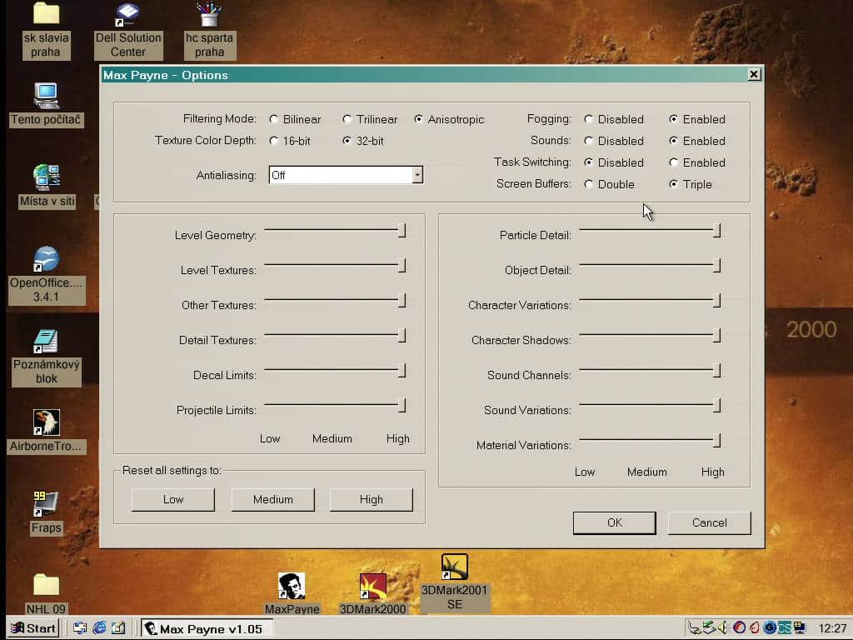This screenshot has height=640, width=853.
Task: Click the Character Variations slider handle
Action: click(x=717, y=300)
